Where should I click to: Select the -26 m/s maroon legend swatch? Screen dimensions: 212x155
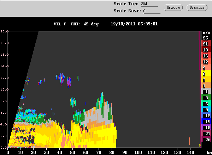tap(206, 139)
